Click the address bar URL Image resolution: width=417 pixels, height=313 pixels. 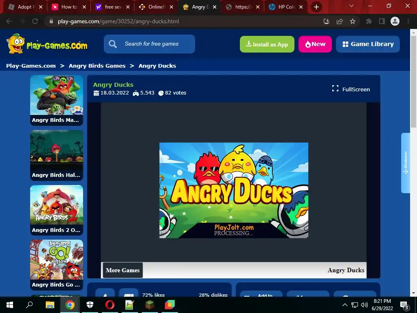119,21
